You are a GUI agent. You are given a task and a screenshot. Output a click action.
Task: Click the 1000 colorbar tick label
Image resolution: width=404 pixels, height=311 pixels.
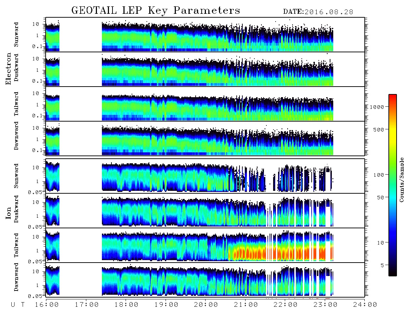click(x=377, y=107)
